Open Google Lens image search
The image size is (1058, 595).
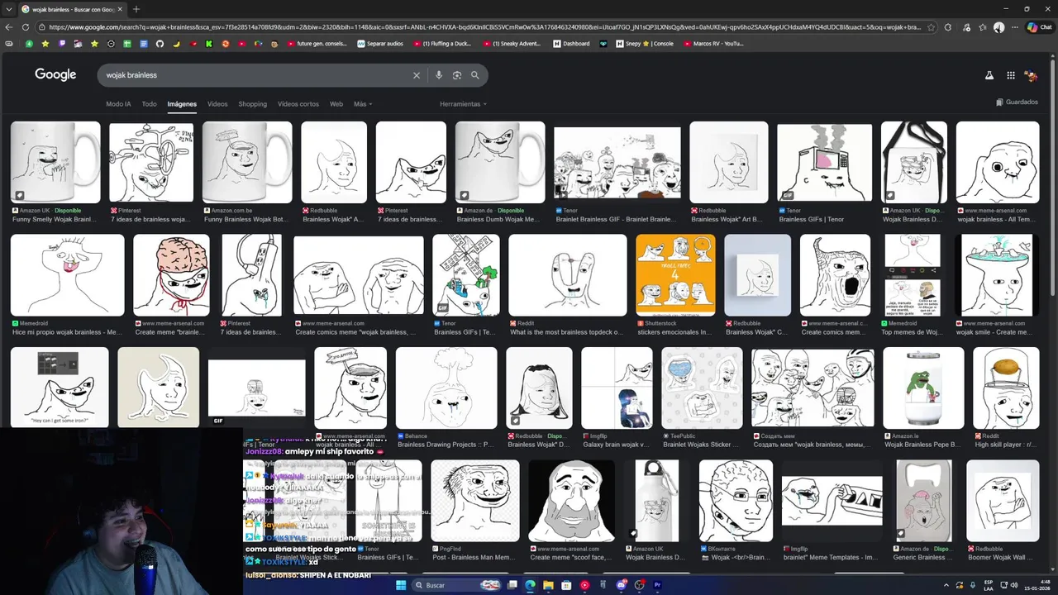pyautogui.click(x=457, y=75)
